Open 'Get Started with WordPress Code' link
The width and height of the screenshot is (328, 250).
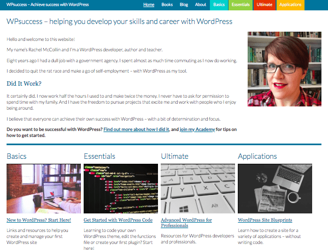(118, 220)
